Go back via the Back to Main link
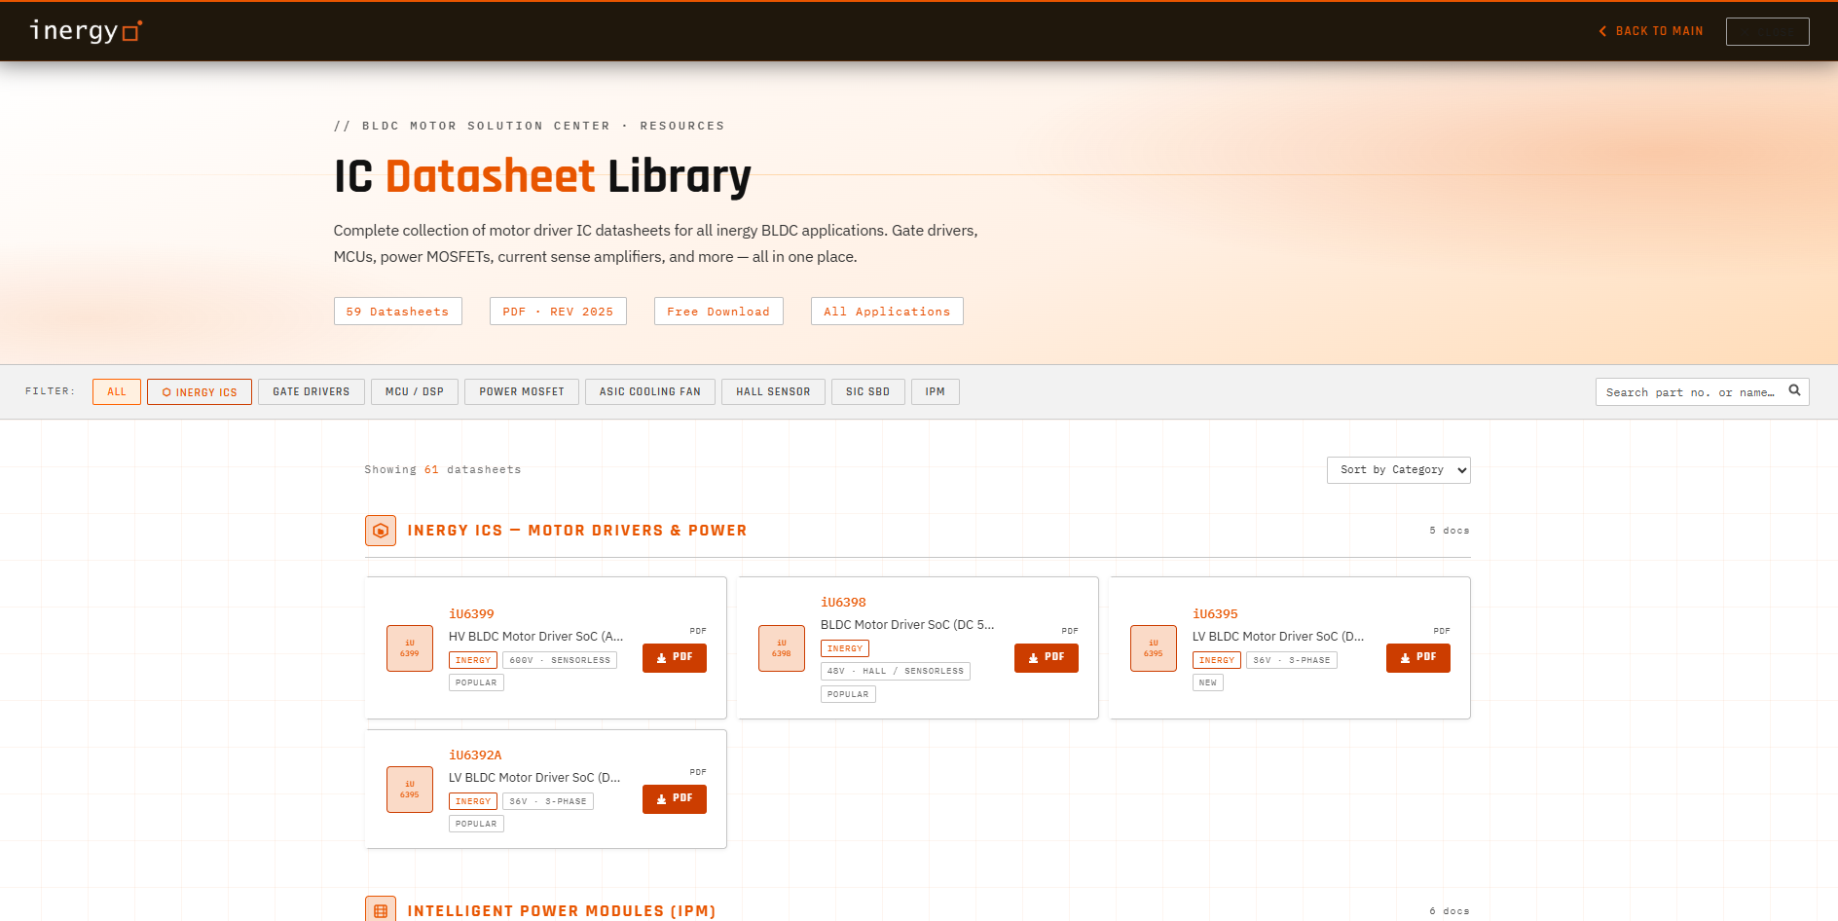1838x921 pixels. pos(1651,31)
